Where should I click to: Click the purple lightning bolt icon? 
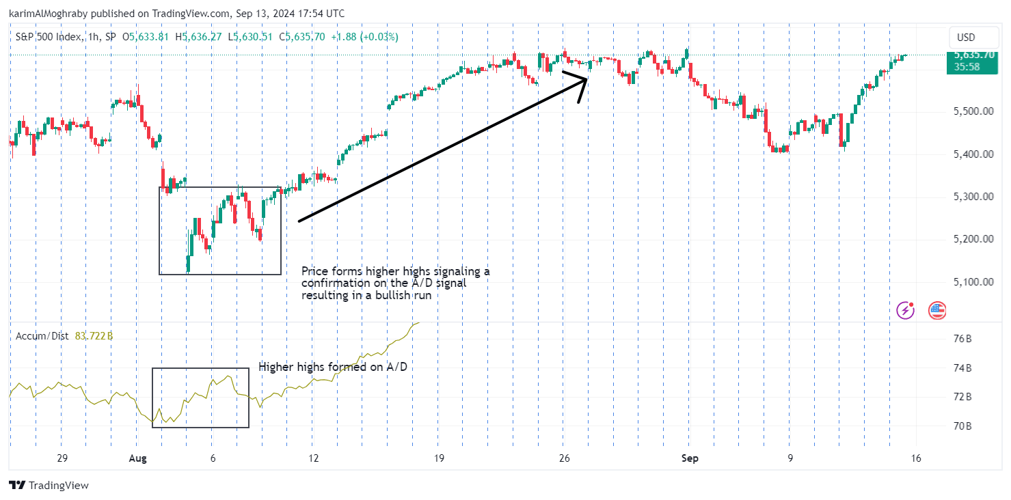pos(906,310)
